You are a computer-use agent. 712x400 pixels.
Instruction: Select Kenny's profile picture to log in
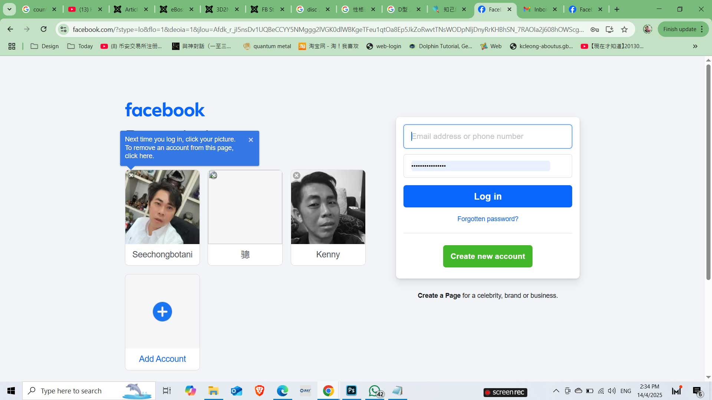click(328, 207)
